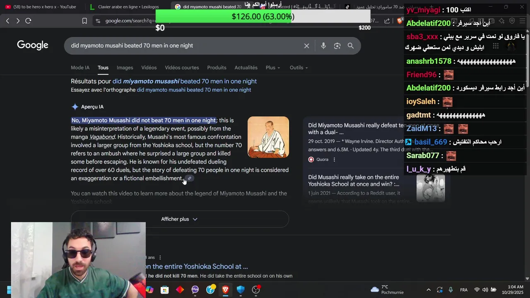Search original spelling 'myamoto musahi' link

coord(194,90)
